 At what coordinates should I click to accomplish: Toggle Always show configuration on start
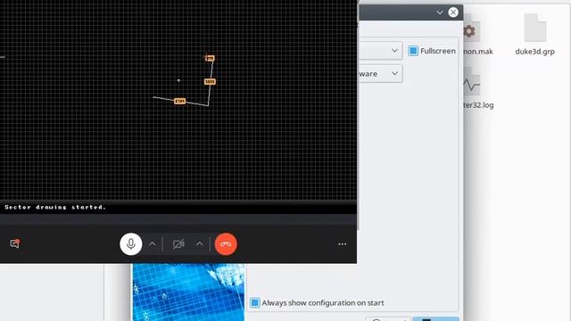[255, 303]
